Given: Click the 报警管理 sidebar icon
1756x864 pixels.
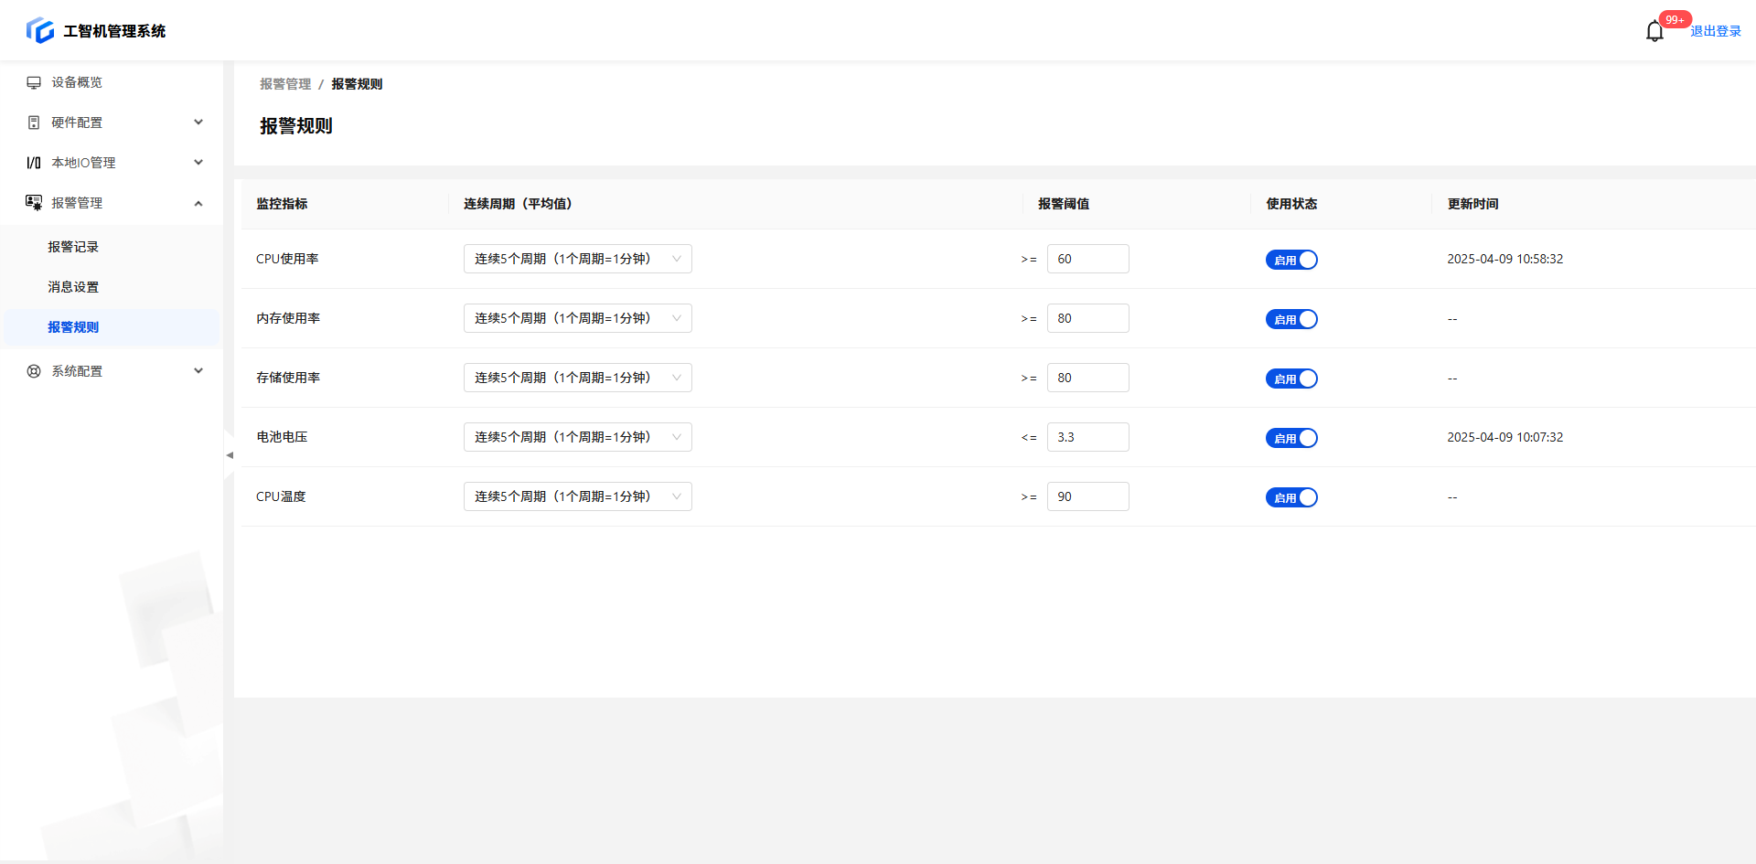Looking at the screenshot, I should click(x=34, y=203).
